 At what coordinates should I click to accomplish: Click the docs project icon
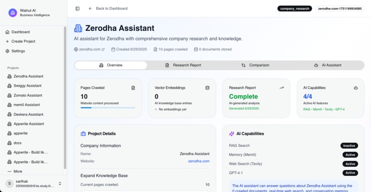[x=9, y=143]
